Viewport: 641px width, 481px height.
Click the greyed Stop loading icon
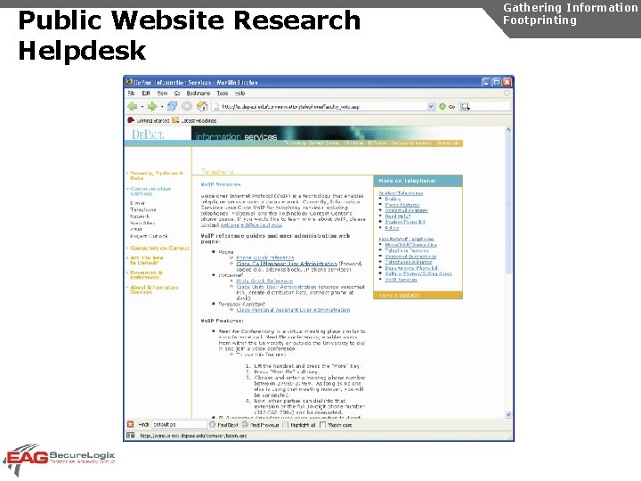[x=187, y=106]
